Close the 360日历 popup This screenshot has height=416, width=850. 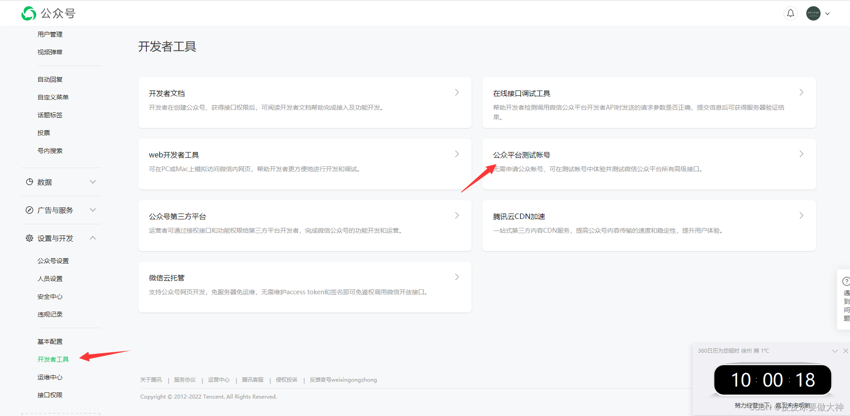pos(846,351)
